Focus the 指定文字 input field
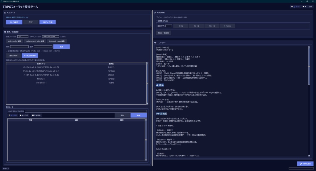The height and width of the screenshot is (171, 316). pyautogui.click(x=169, y=26)
